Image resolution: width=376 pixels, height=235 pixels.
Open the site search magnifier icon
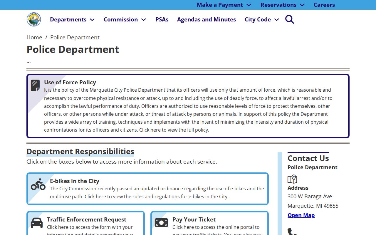(290, 19)
